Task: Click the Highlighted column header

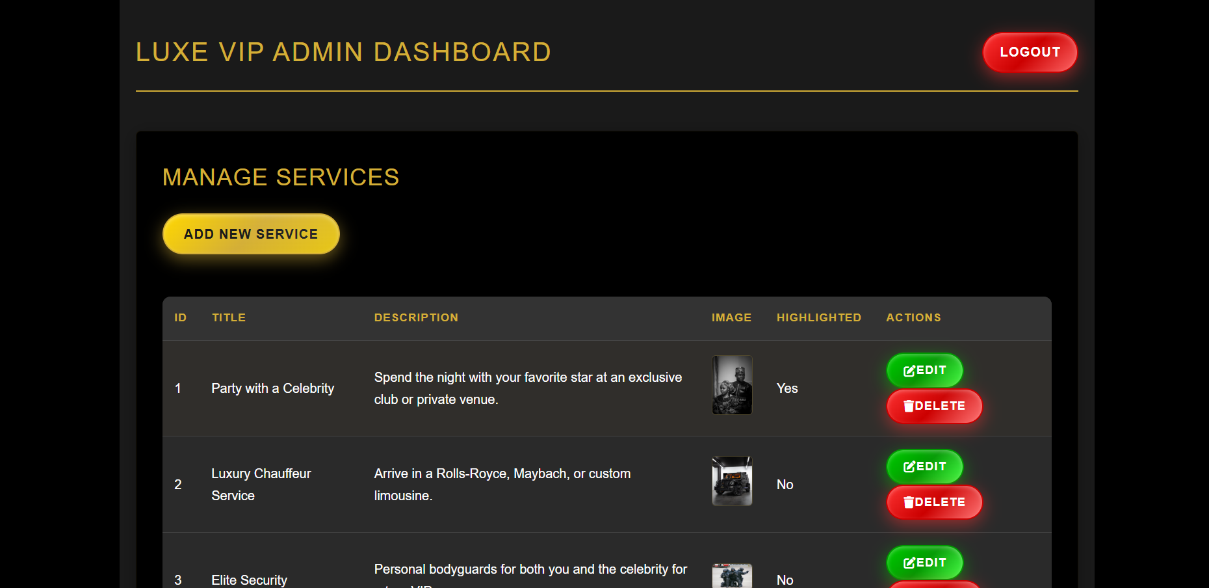Action: [818, 317]
